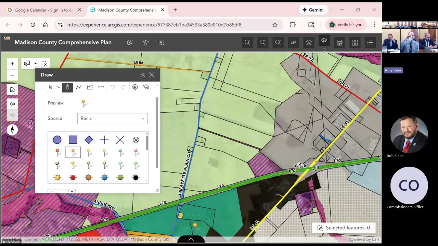This screenshot has height=246, width=438.
Task: Open the Measure ruler tool
Action: coord(294,43)
